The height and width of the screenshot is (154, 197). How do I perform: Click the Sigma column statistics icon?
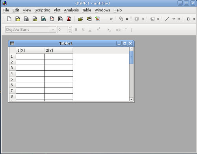[188, 19]
